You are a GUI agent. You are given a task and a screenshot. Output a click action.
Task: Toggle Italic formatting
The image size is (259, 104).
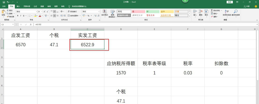coord(20,16)
